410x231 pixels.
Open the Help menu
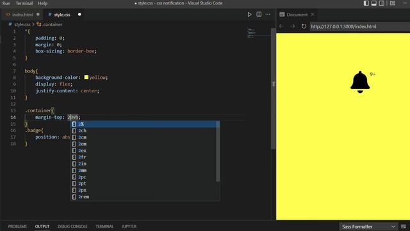click(x=43, y=3)
